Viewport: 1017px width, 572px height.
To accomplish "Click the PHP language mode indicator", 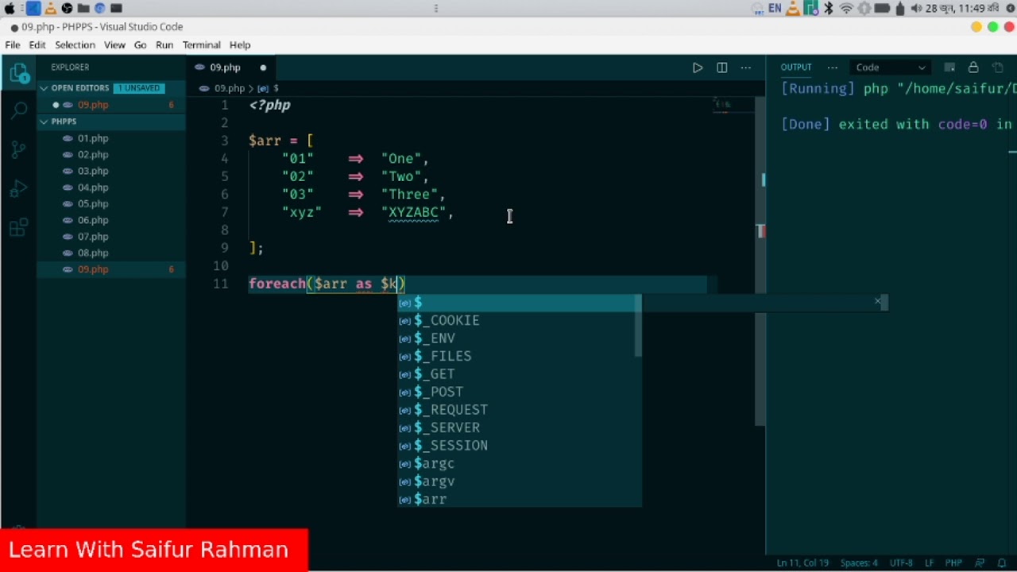I will click(953, 563).
